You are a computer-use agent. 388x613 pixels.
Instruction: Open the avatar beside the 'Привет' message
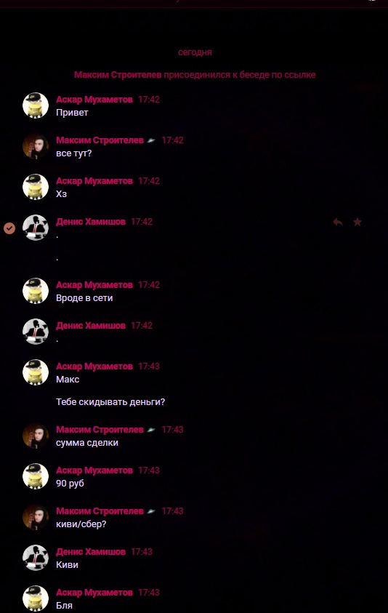(x=36, y=105)
